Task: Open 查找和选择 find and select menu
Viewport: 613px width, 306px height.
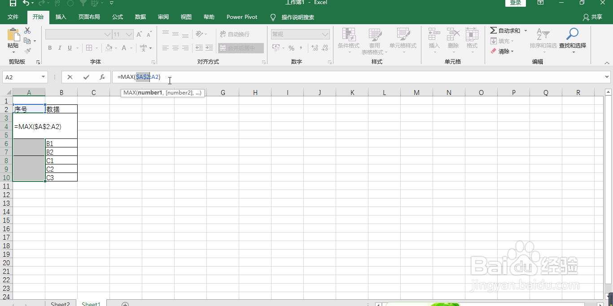Action: point(573,41)
